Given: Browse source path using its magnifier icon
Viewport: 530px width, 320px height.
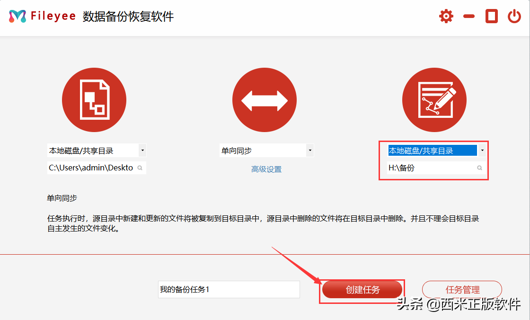Looking at the screenshot, I should [x=140, y=168].
